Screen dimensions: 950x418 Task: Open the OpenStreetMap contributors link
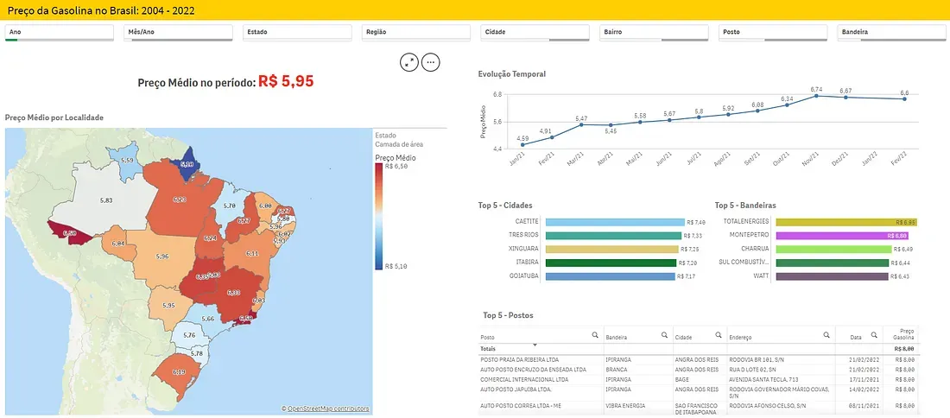[x=328, y=408]
